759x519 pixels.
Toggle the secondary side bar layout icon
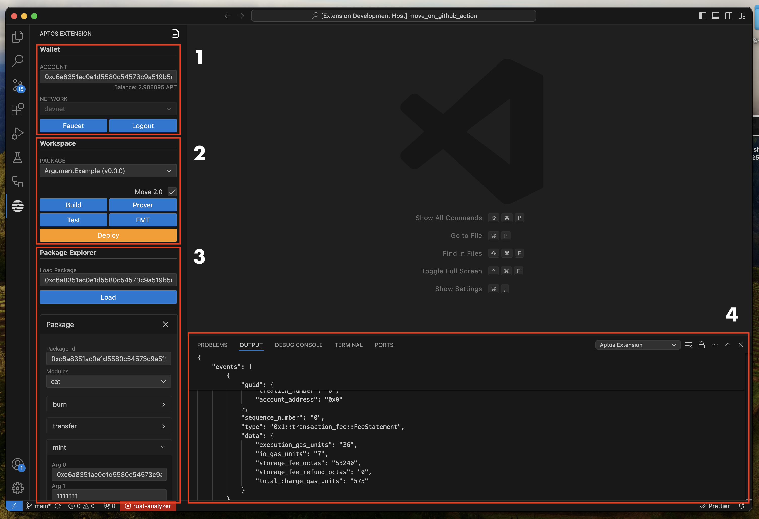click(729, 16)
